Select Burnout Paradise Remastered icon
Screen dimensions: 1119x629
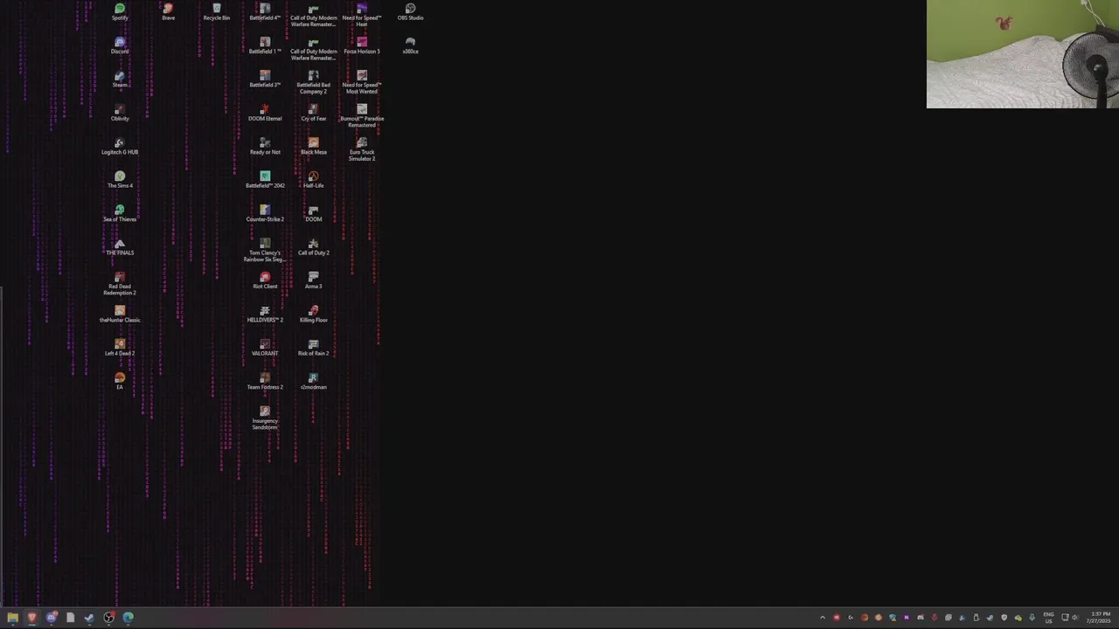click(x=362, y=115)
